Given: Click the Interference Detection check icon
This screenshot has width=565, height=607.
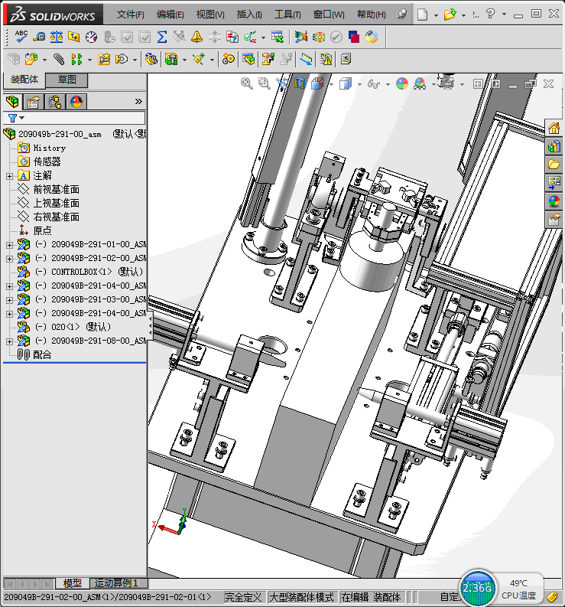Looking at the screenshot, I should 250,37.
